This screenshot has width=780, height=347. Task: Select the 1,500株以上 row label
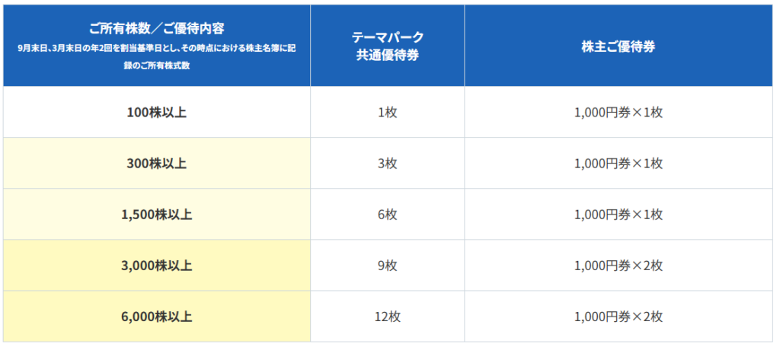(156, 215)
